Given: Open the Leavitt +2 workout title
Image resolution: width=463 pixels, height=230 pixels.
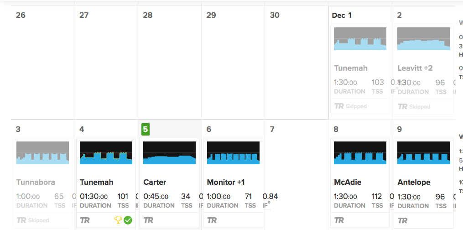Looking at the screenshot, I should pos(415,68).
